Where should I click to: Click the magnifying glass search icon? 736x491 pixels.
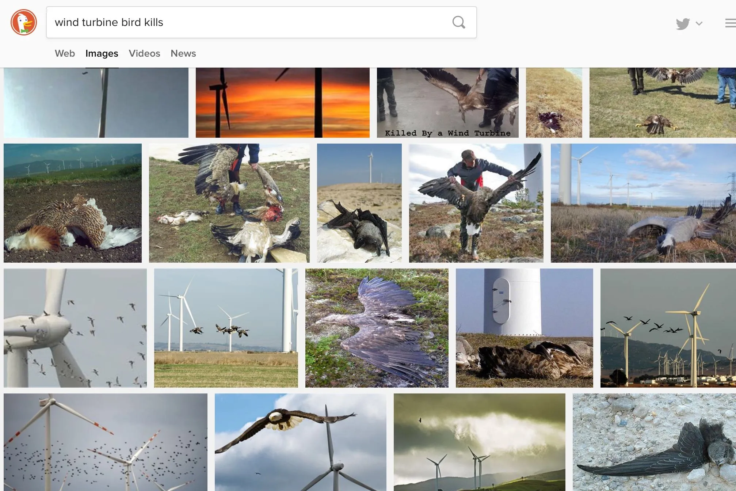[x=458, y=22]
